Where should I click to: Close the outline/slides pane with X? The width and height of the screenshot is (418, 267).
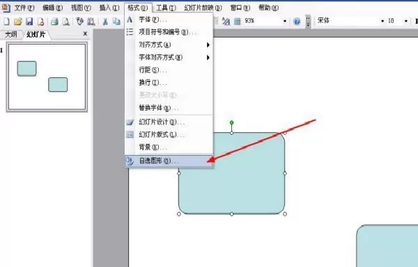(x=85, y=34)
